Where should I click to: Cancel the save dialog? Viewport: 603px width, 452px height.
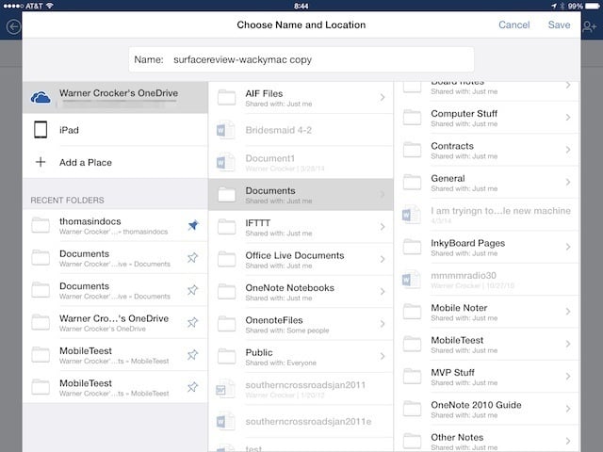[x=513, y=25]
